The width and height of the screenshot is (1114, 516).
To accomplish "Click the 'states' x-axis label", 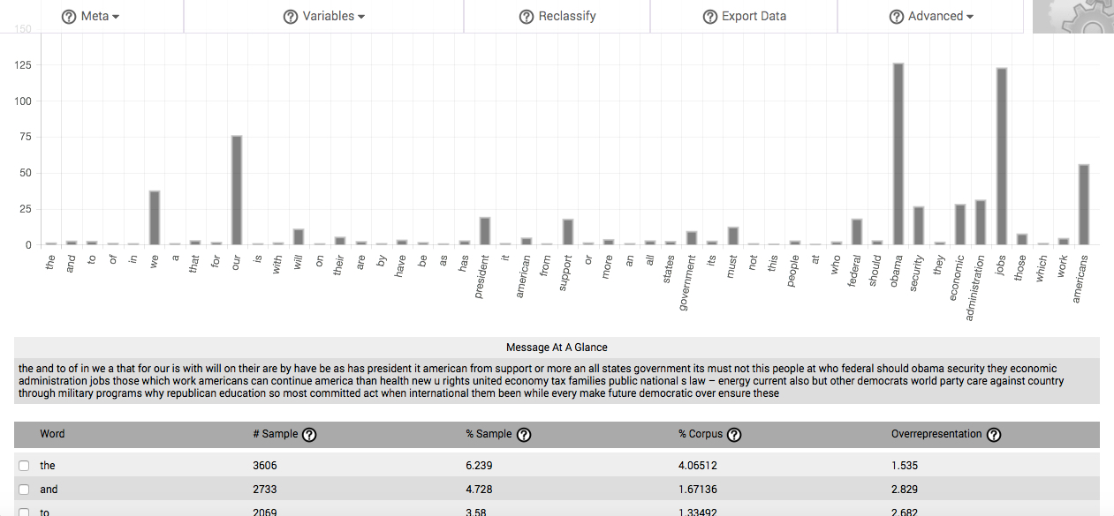I will click(671, 268).
